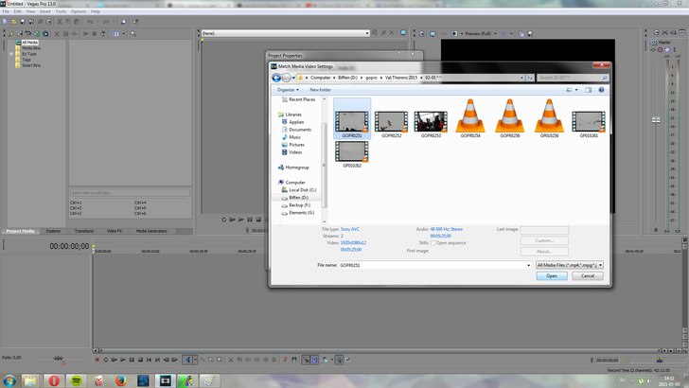689x388 pixels.
Task: Click the Open button
Action: click(551, 276)
